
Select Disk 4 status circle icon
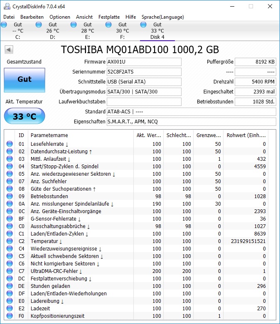pos(143,25)
